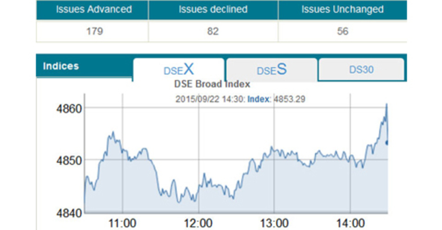This screenshot has height=230, width=442.
Task: Click the DSE Broad Index chart title
Action: (x=212, y=84)
